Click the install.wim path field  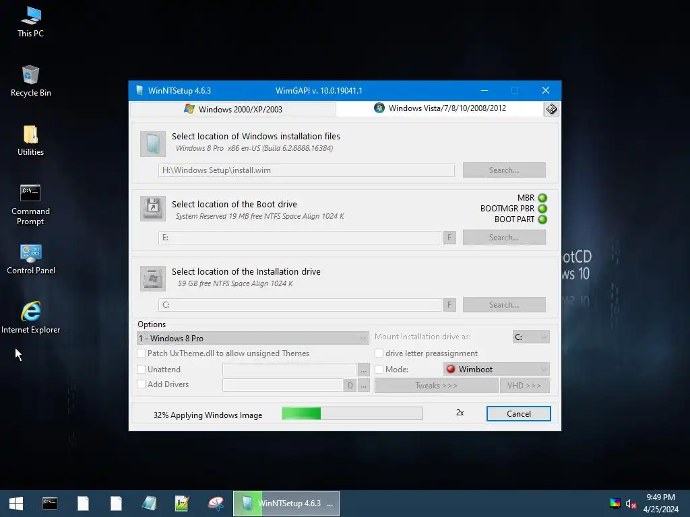pos(307,170)
